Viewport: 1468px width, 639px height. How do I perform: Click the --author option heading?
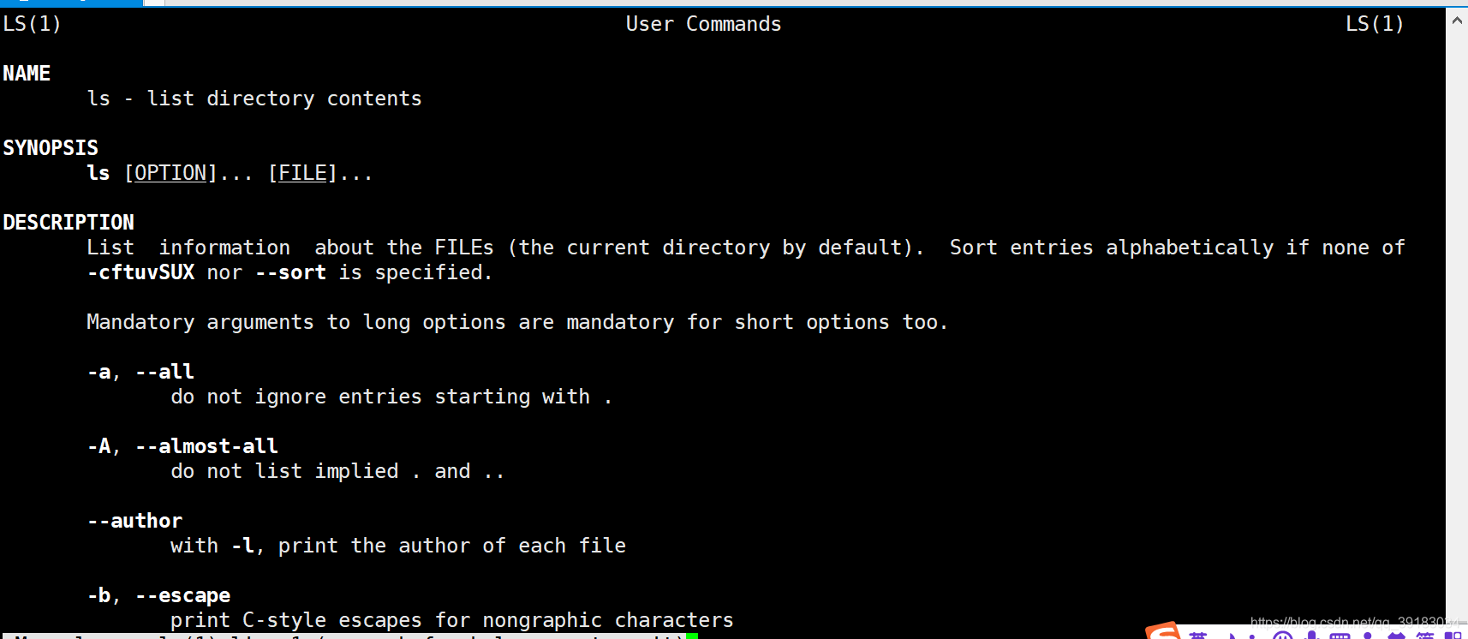(x=134, y=521)
